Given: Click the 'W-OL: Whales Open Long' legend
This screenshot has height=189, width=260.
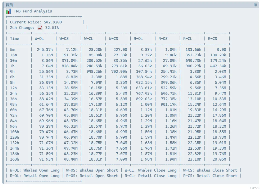Looking at the screenshot, I should [x=35, y=170].
